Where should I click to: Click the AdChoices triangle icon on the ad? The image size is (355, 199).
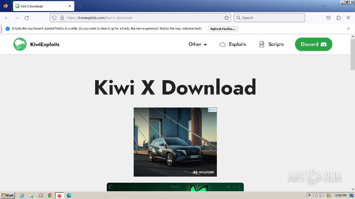210,110
